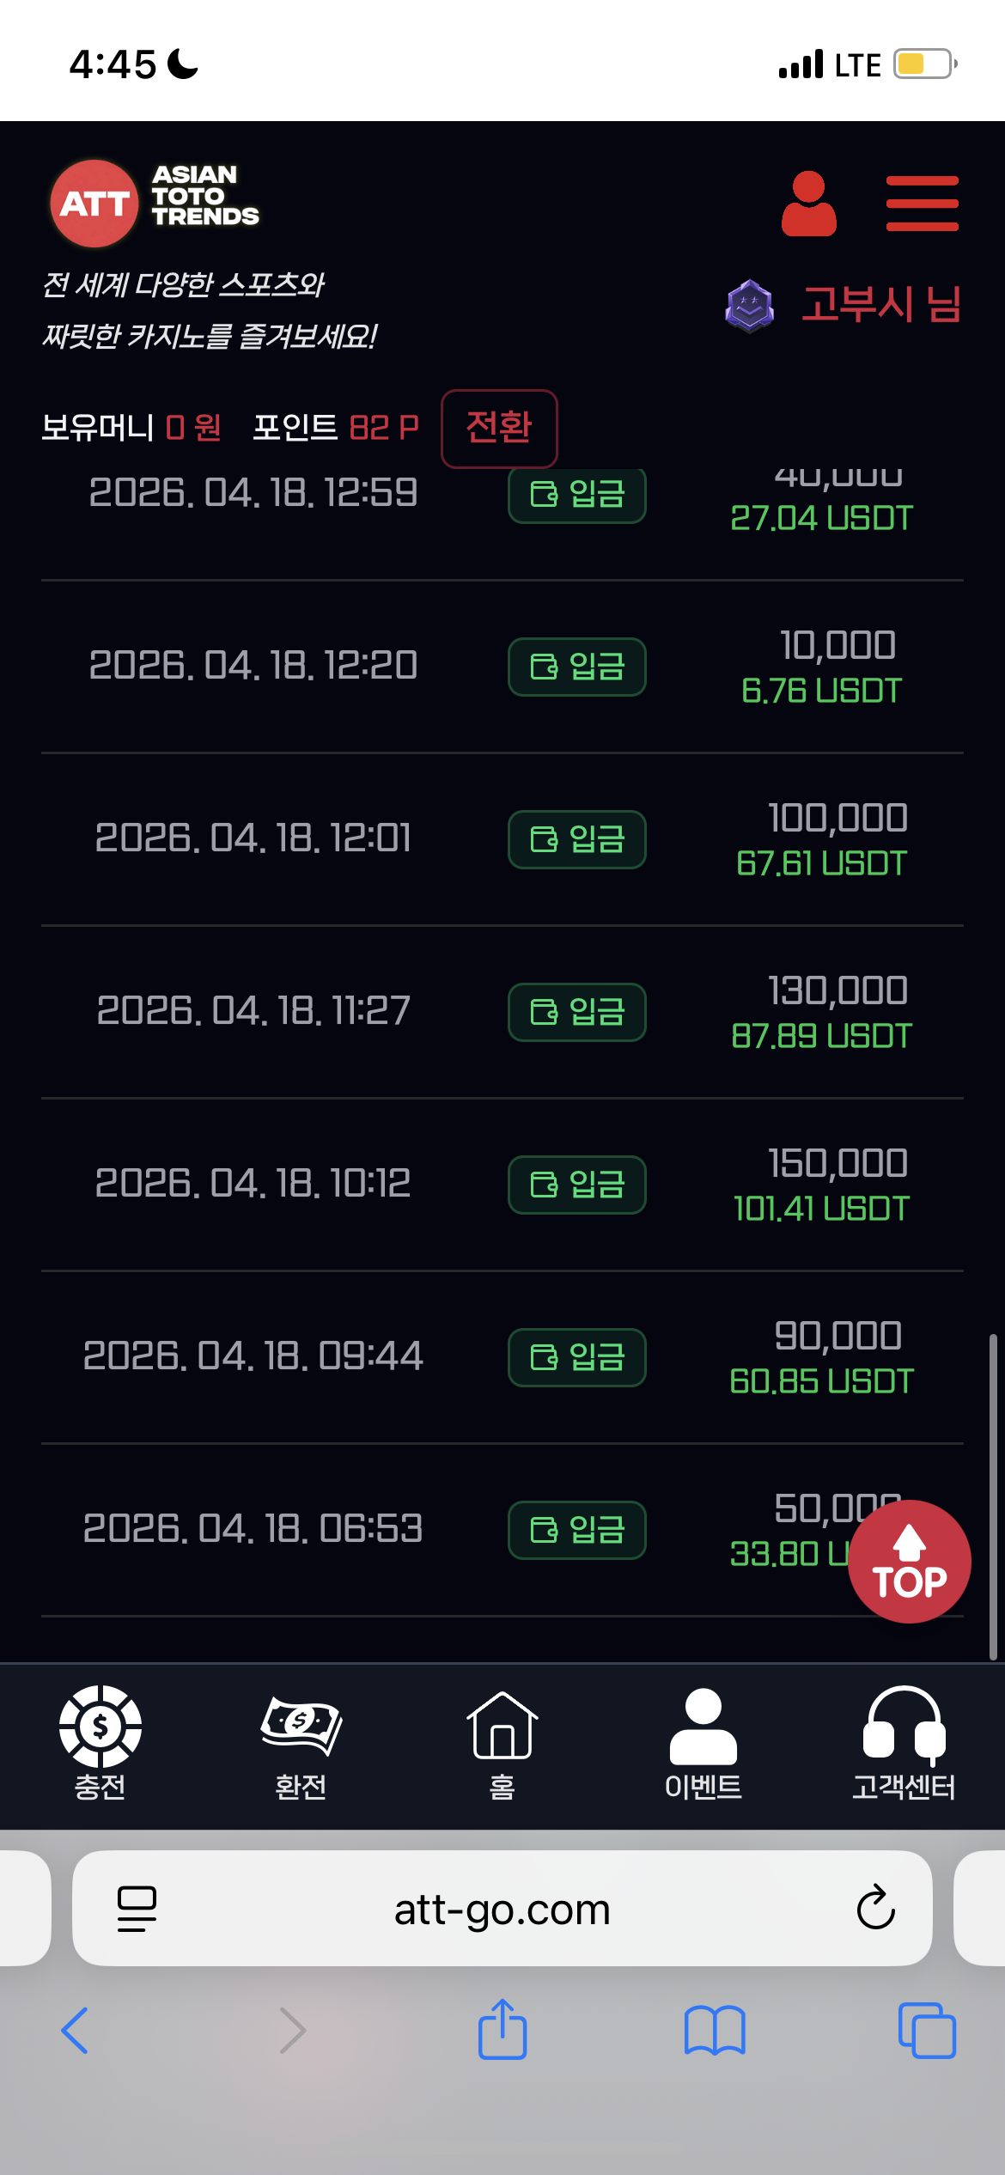This screenshot has width=1005, height=2175.
Task: Tap the red TOP scroll-up button
Action: point(909,1561)
